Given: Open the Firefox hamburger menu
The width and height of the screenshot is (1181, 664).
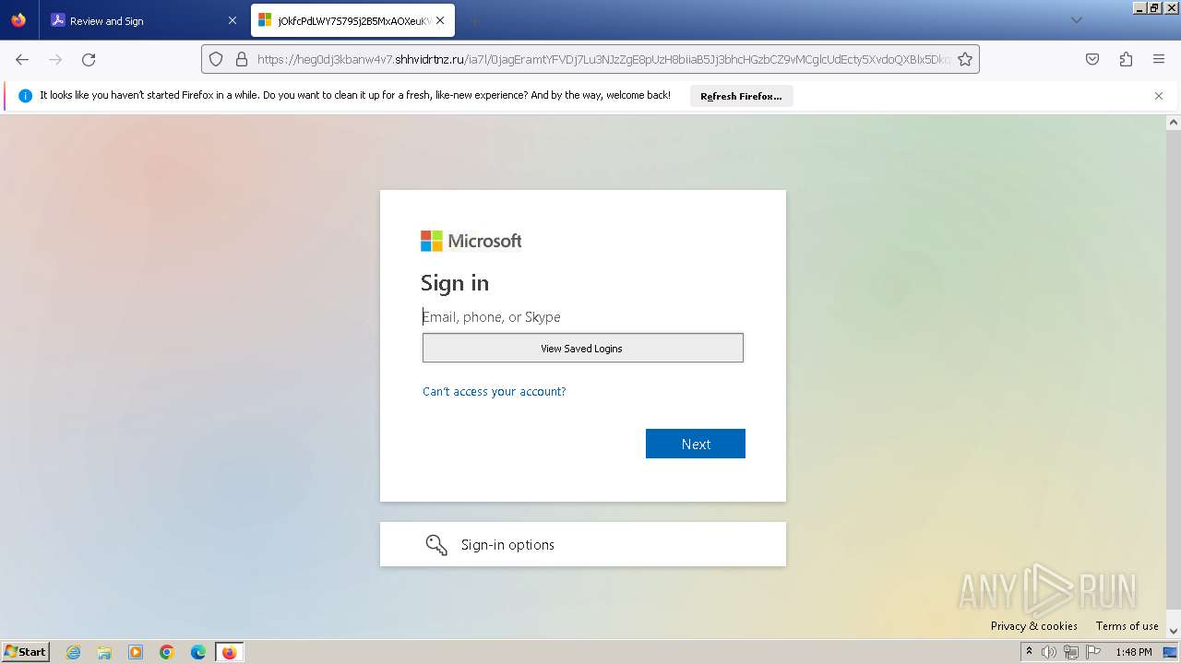Looking at the screenshot, I should tap(1159, 59).
